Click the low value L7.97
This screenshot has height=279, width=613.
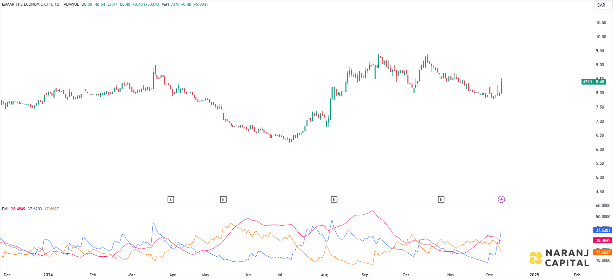(x=112, y=4)
